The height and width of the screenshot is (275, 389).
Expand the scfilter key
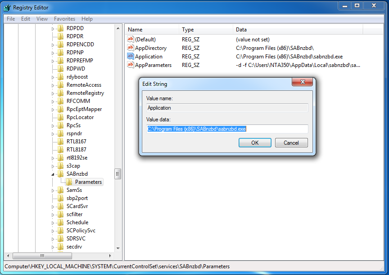[x=53, y=215]
